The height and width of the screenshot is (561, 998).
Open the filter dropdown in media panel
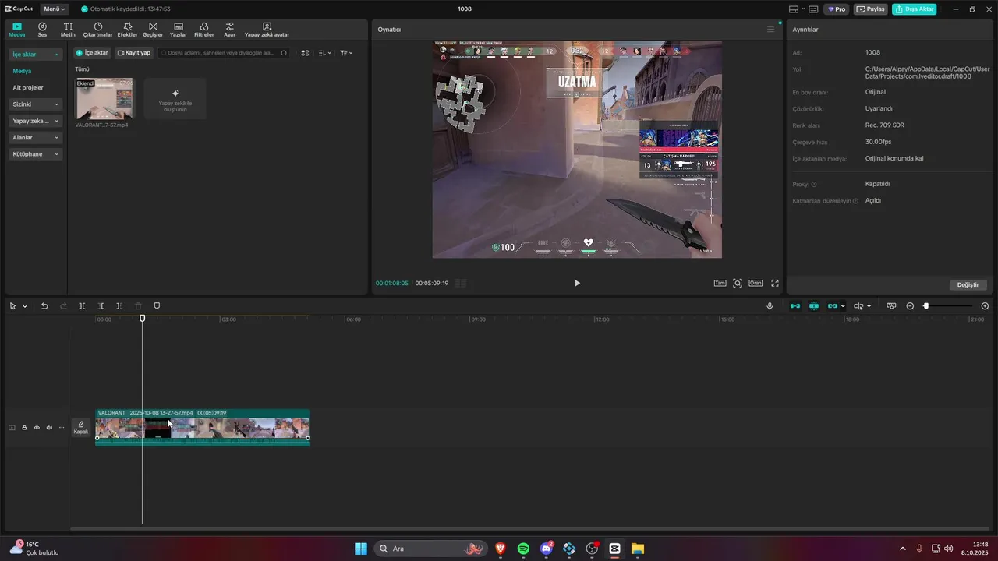(346, 53)
